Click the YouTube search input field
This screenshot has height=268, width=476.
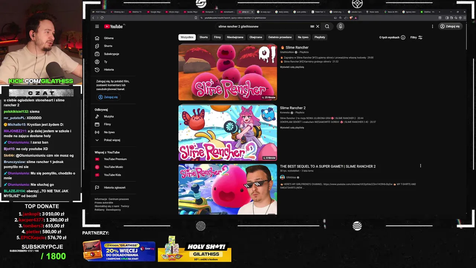(x=262, y=26)
